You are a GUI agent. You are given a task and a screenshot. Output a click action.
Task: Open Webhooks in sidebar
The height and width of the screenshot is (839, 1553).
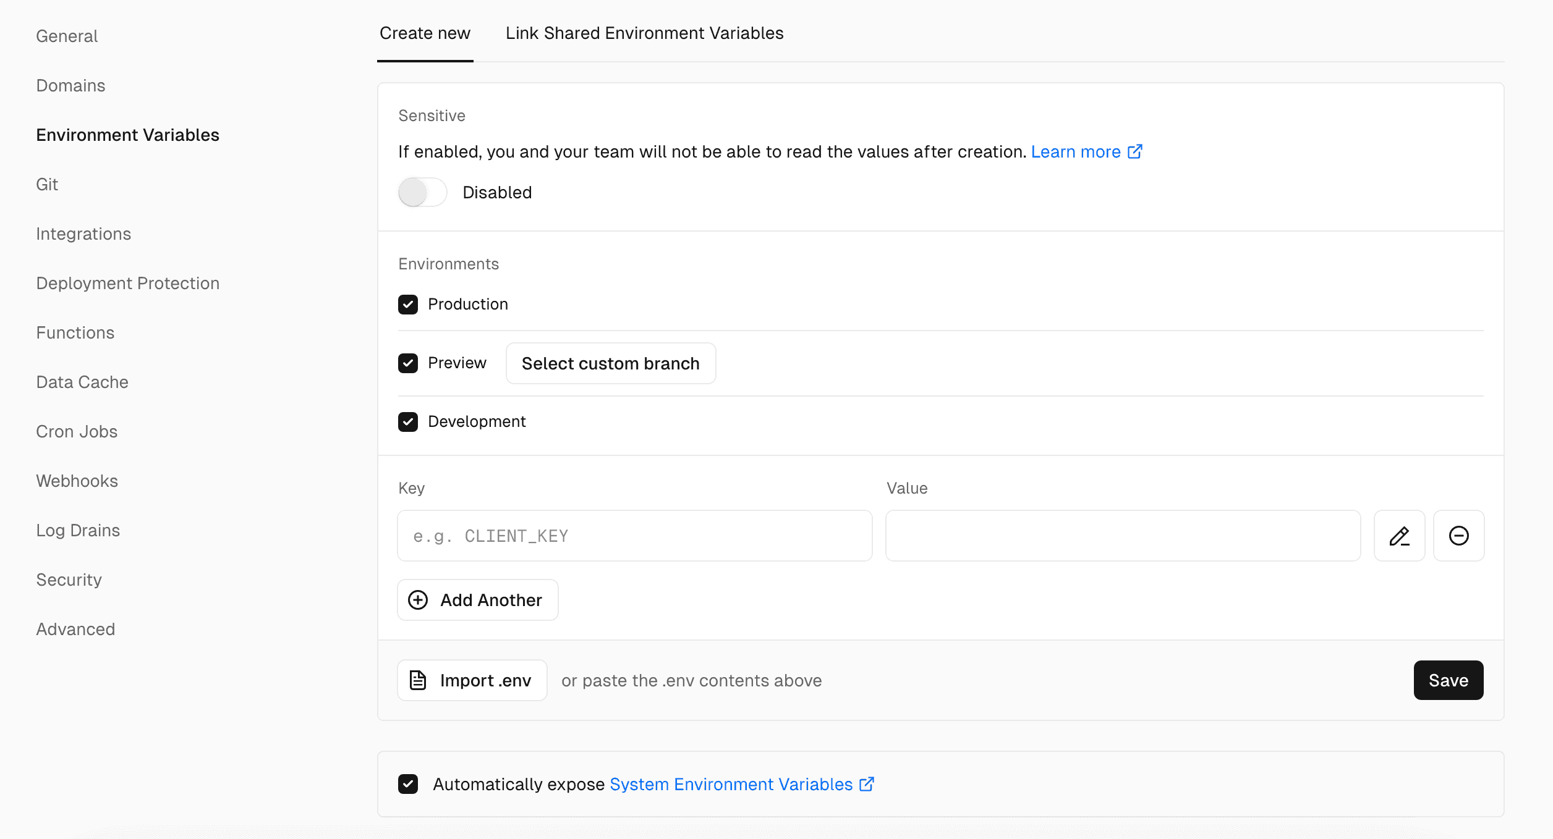click(77, 481)
